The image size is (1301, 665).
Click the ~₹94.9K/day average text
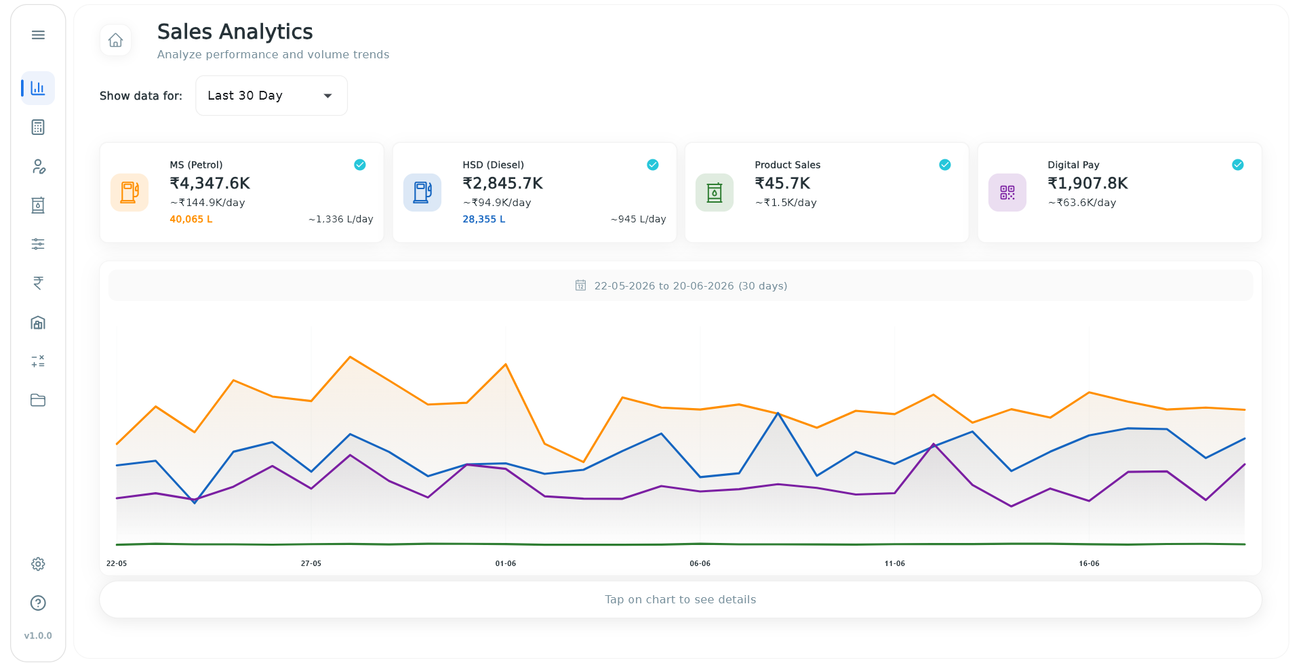click(x=497, y=202)
